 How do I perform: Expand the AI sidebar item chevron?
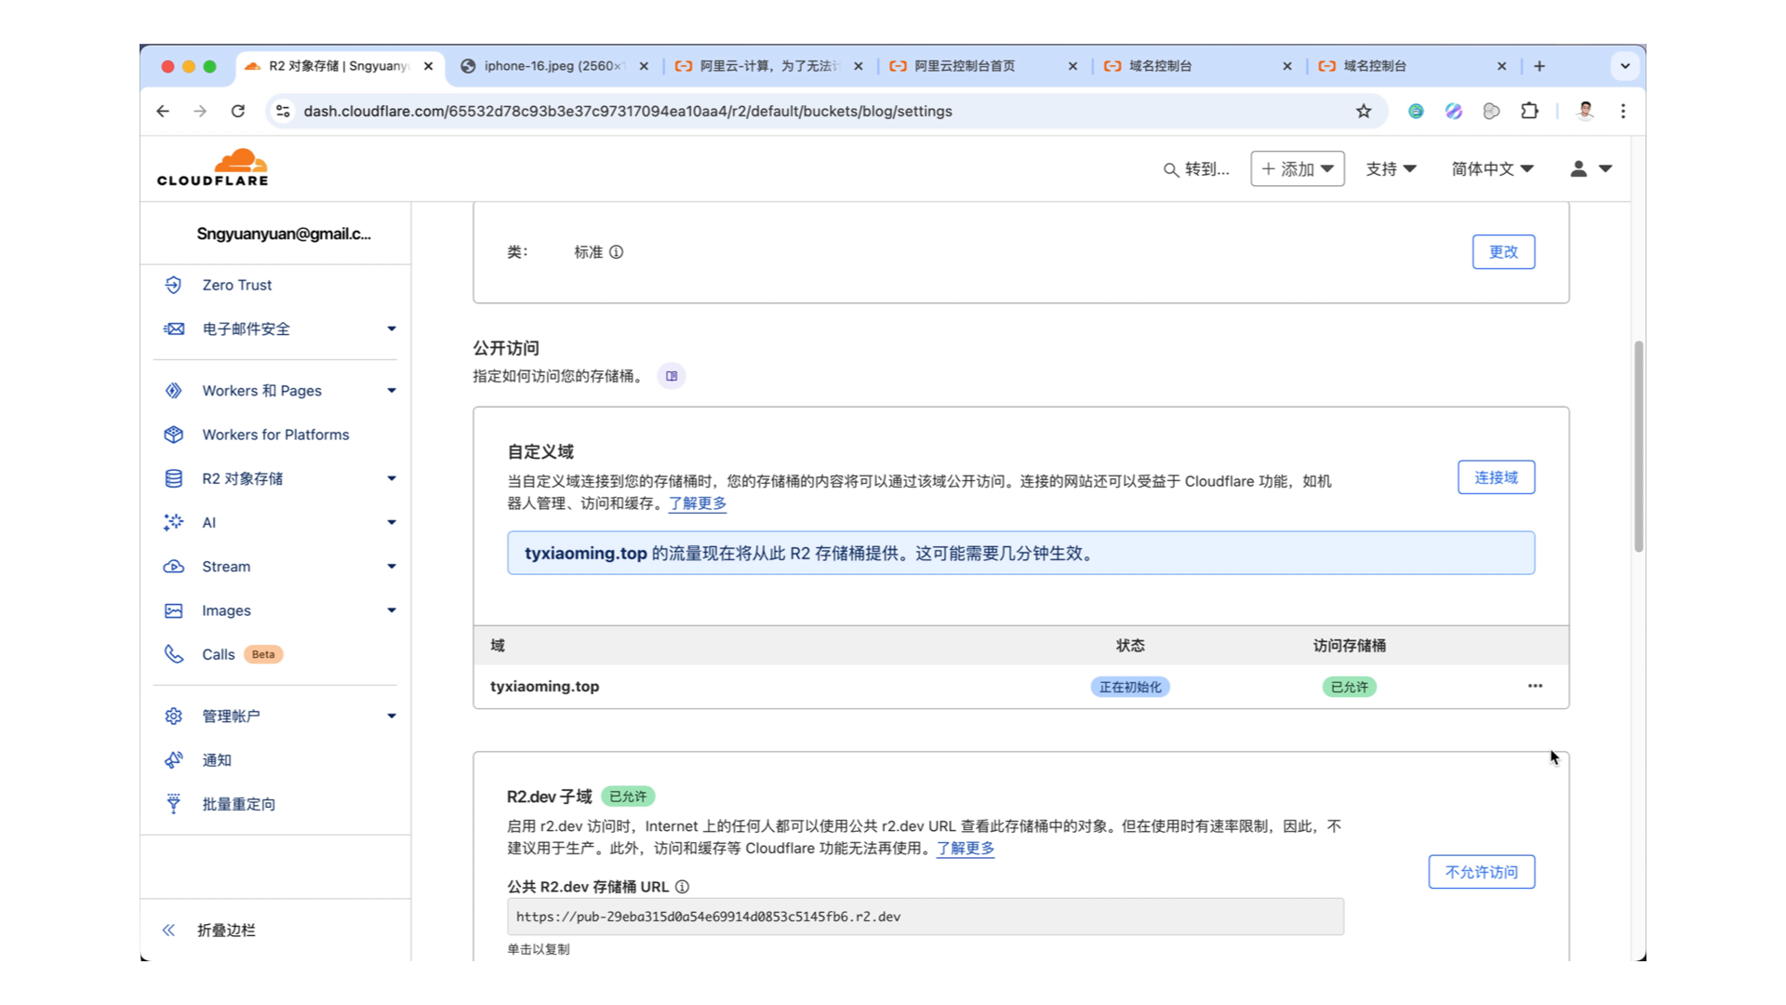[392, 522]
